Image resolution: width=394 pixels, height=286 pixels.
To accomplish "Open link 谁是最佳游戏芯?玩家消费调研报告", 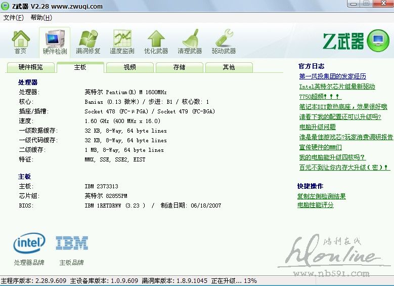I will [346, 137].
